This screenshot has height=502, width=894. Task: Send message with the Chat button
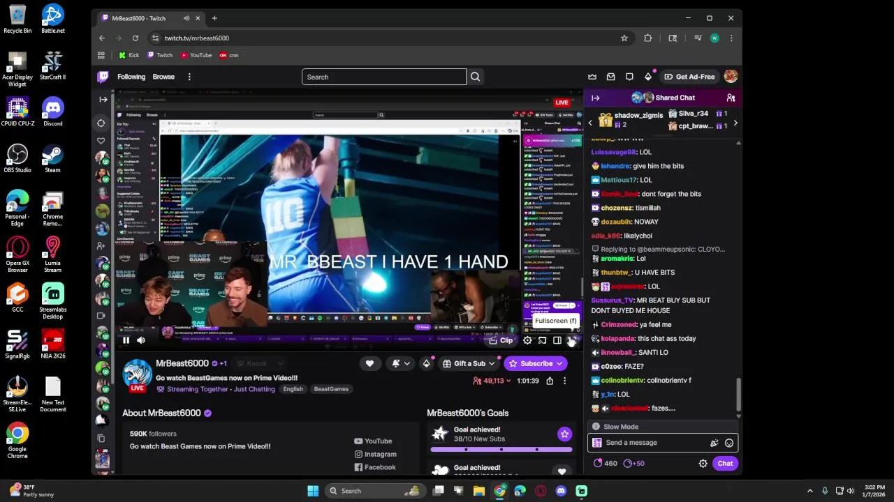coord(725,464)
